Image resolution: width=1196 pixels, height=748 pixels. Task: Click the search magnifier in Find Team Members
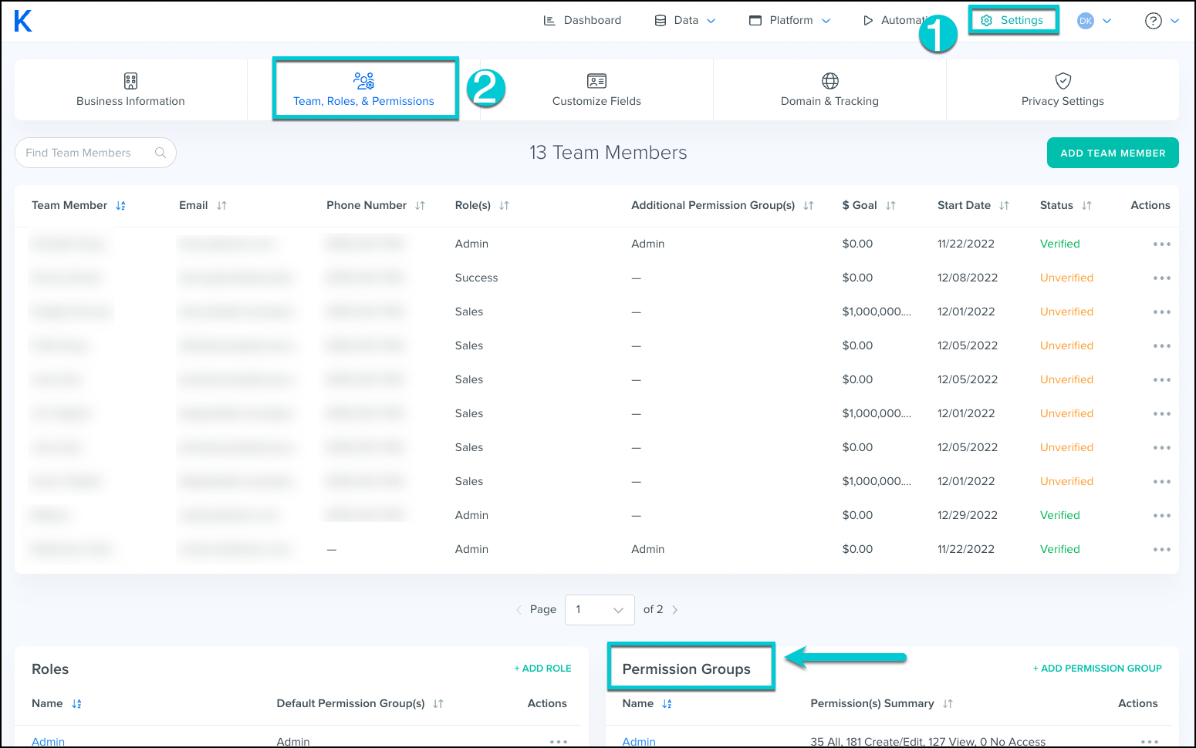coord(160,153)
